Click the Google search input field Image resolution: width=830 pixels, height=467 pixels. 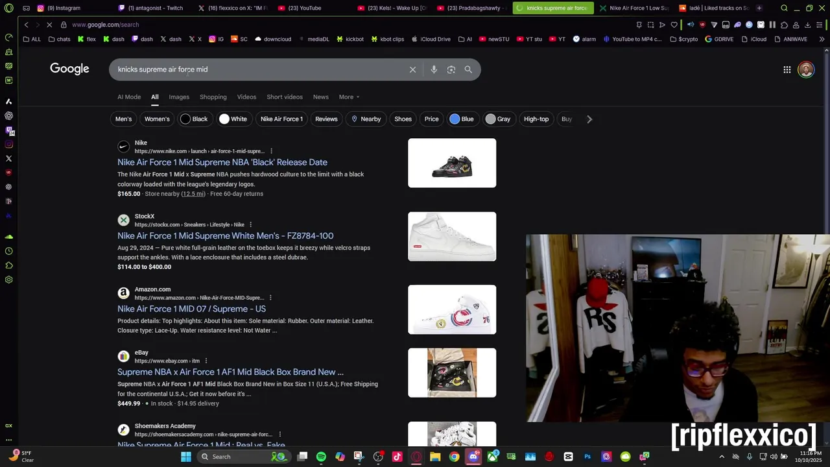coord(259,69)
